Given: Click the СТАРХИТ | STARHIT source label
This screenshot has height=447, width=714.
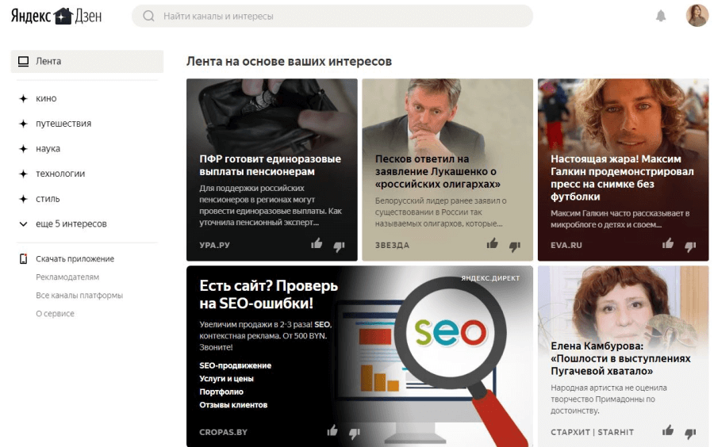Looking at the screenshot, I should pyautogui.click(x=592, y=432).
